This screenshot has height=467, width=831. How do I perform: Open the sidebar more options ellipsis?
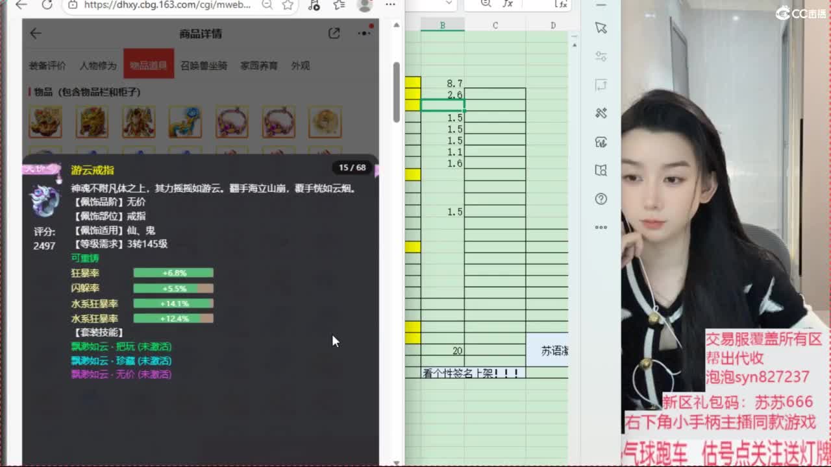[x=601, y=227]
